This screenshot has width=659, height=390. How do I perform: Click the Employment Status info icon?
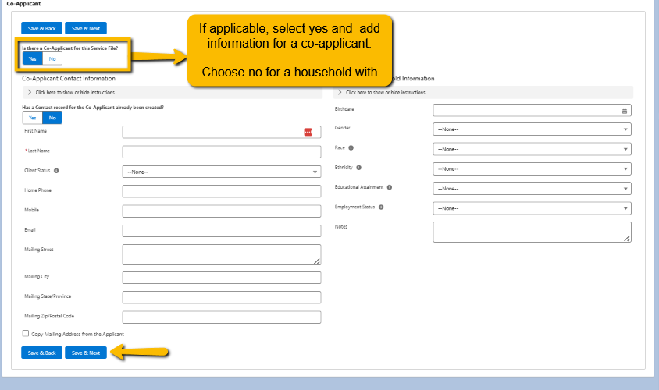click(382, 207)
